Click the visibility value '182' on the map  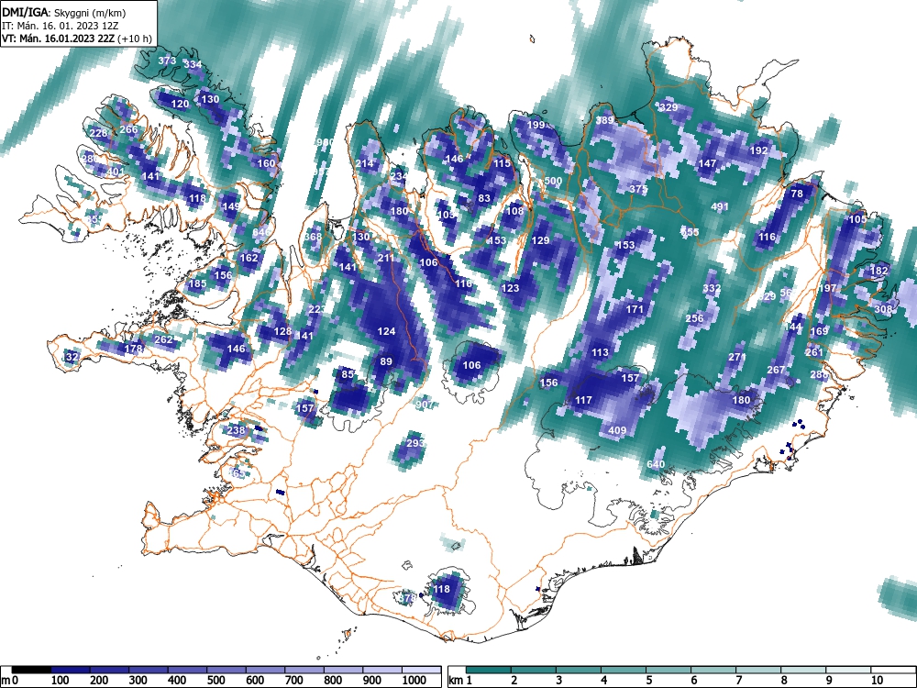click(x=879, y=271)
